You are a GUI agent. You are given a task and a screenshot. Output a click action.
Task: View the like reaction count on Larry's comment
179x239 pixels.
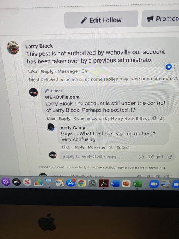(x=171, y=67)
